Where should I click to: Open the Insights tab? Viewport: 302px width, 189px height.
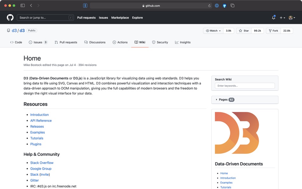coord(183,42)
